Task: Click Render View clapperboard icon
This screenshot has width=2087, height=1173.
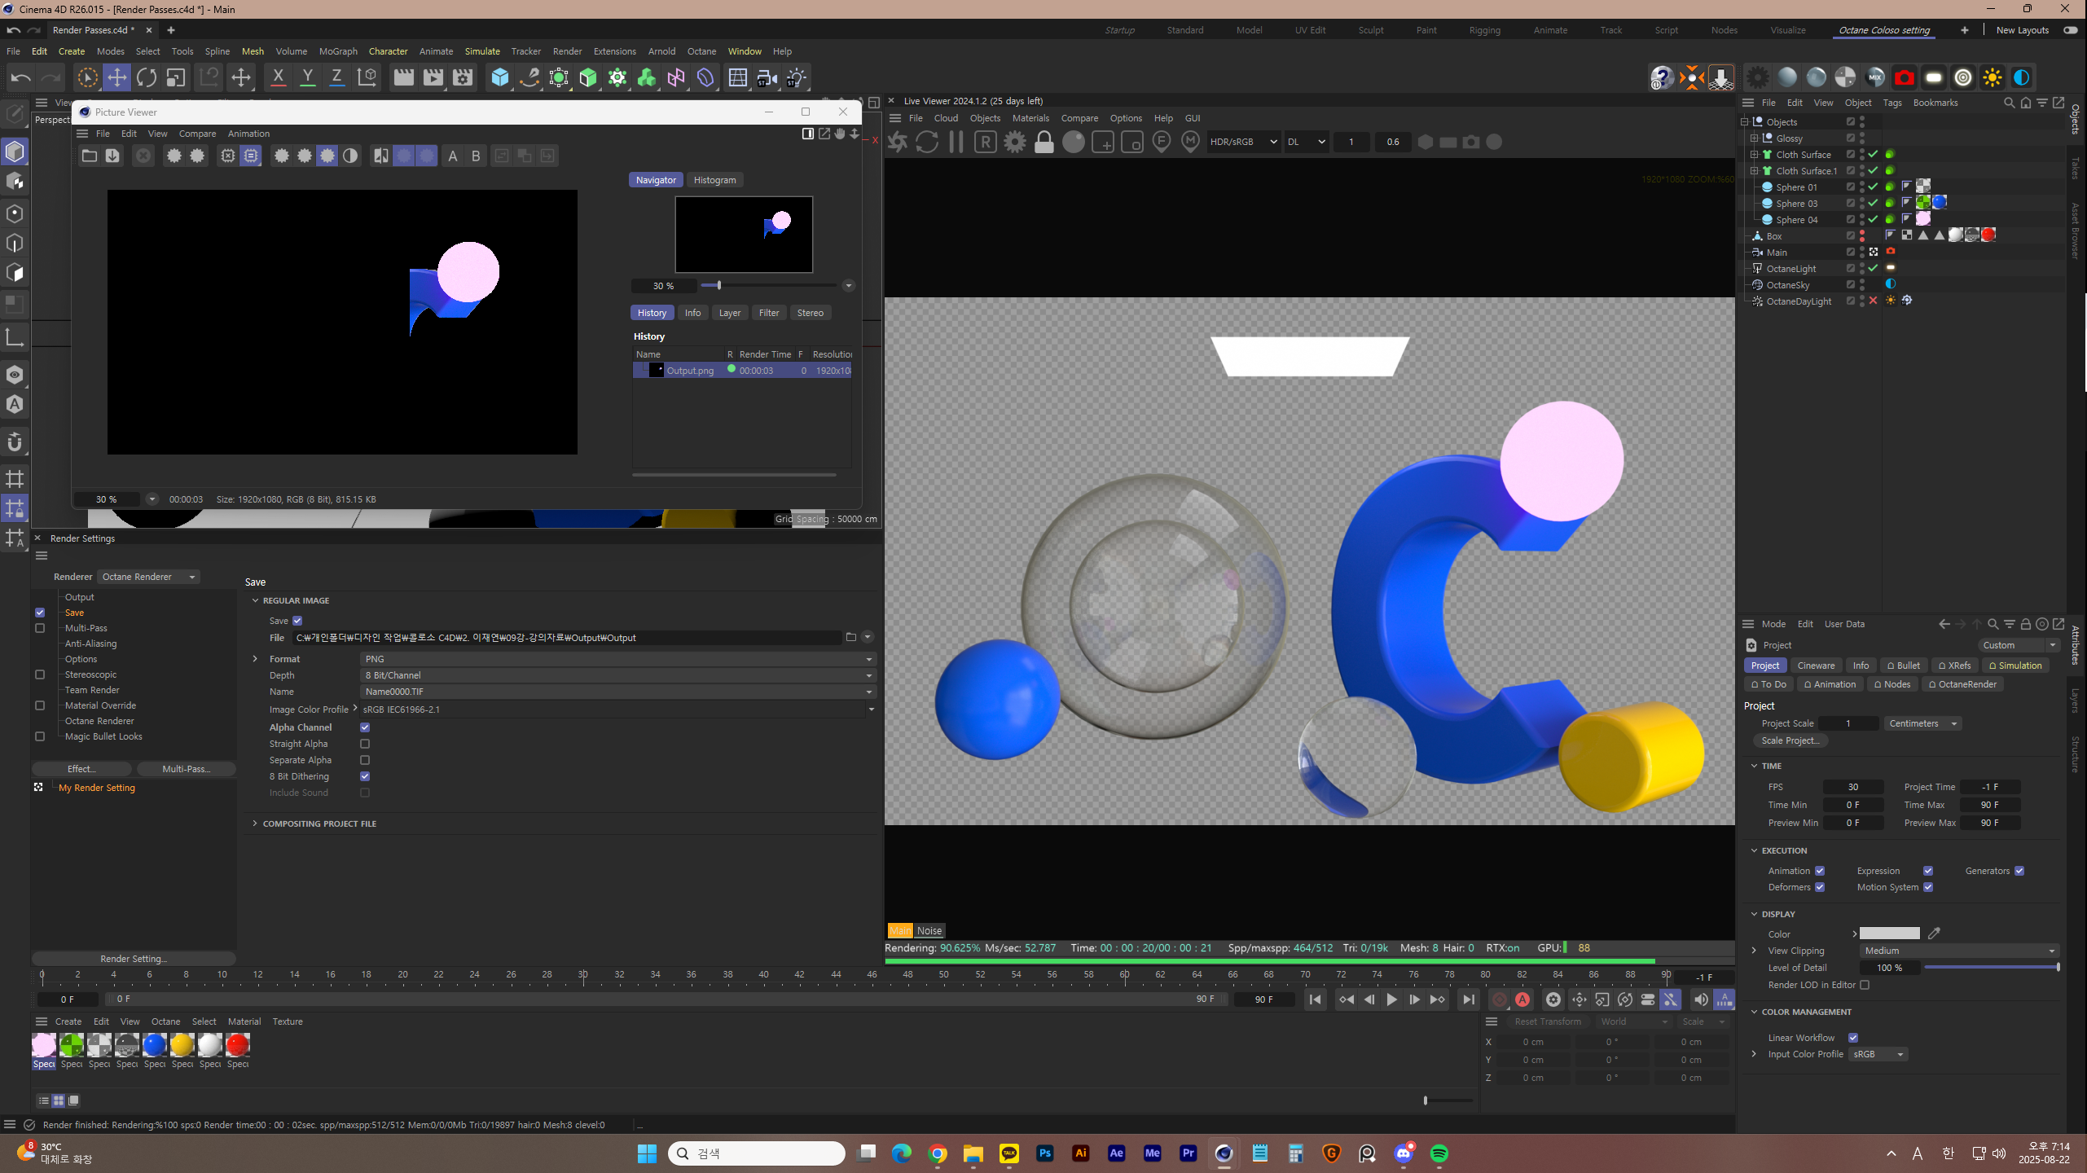Action: pos(403,77)
